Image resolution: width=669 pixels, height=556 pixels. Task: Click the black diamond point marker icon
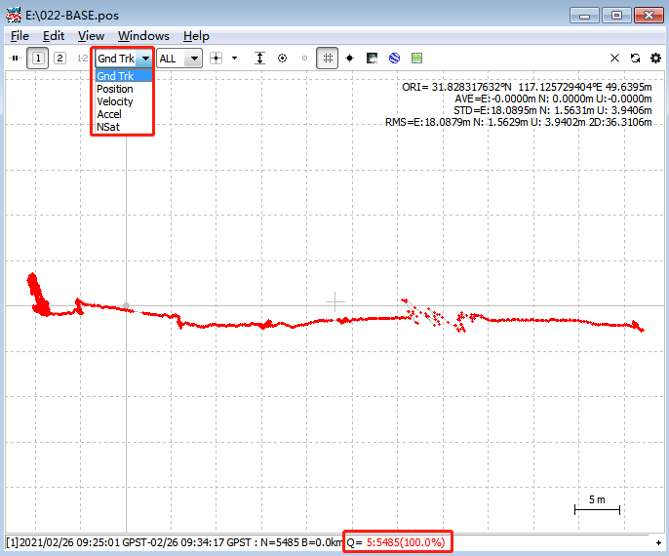point(350,59)
